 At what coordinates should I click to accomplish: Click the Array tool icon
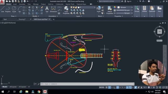[x=37, y=13]
